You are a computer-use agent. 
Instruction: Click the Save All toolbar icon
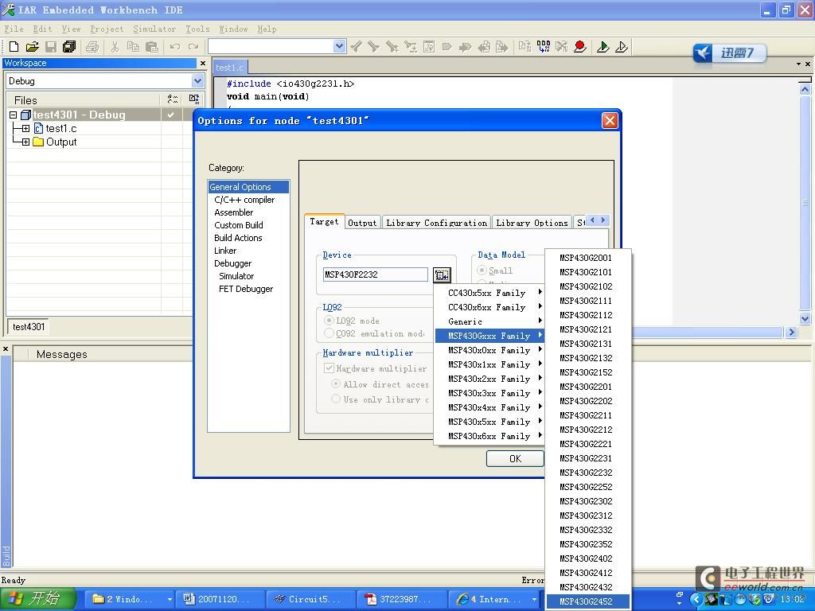click(x=68, y=47)
